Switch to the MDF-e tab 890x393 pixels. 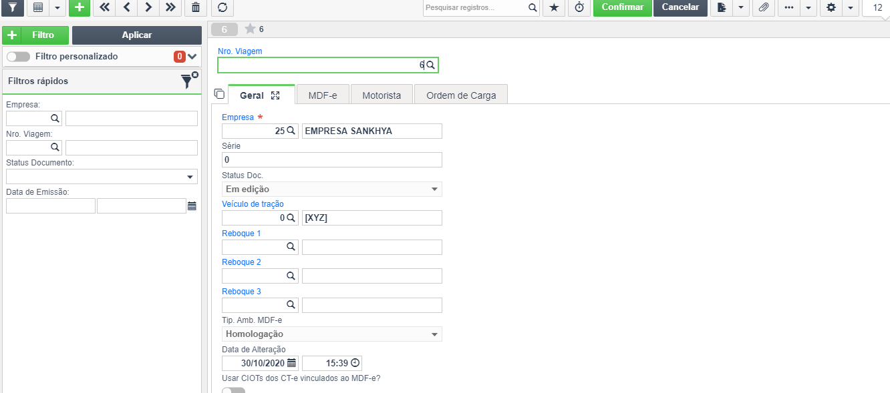[322, 95]
